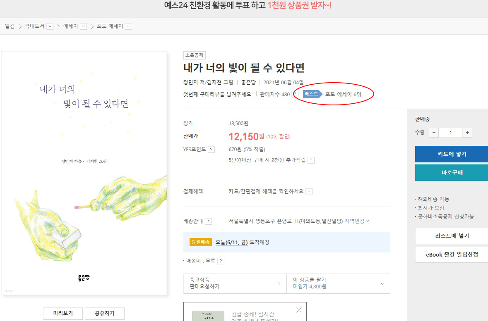Click the 670원 (5% 적립) text
Image resolution: width=488 pixels, height=321 pixels.
pos(247,150)
